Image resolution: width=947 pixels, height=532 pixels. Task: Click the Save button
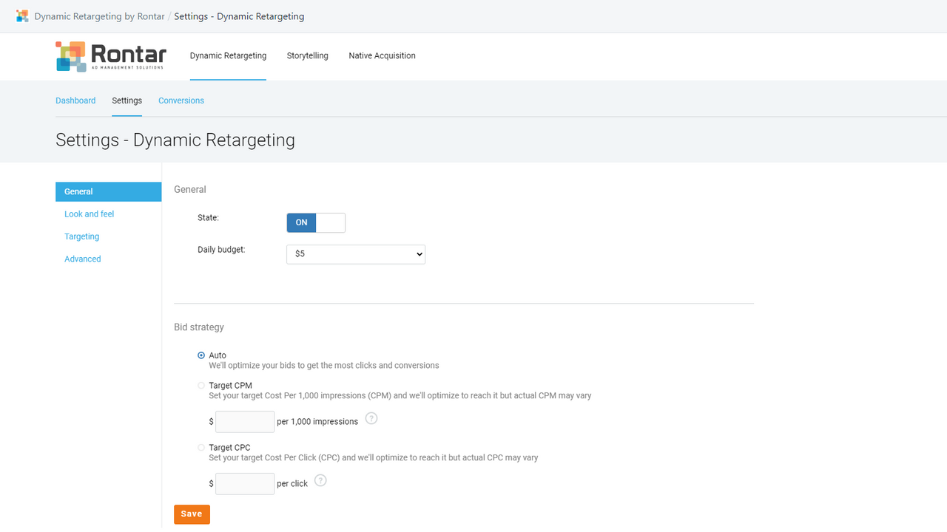pos(192,514)
